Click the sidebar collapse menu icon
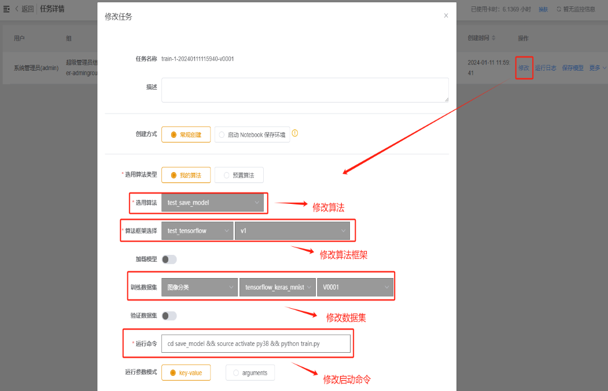Viewport: 608px width, 391px height. point(6,9)
